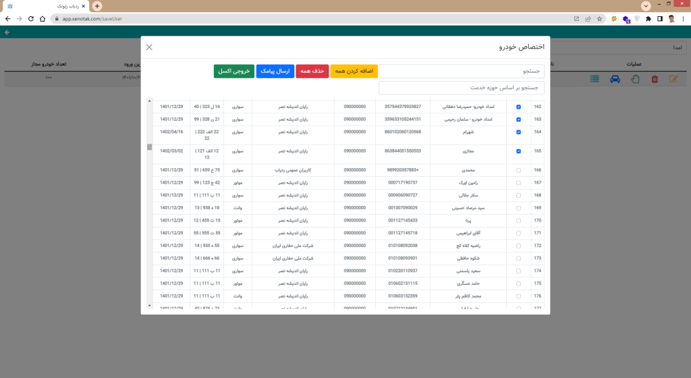The width and height of the screenshot is (691, 378).
Task: Click the blue car assignment icon
Action: point(615,79)
